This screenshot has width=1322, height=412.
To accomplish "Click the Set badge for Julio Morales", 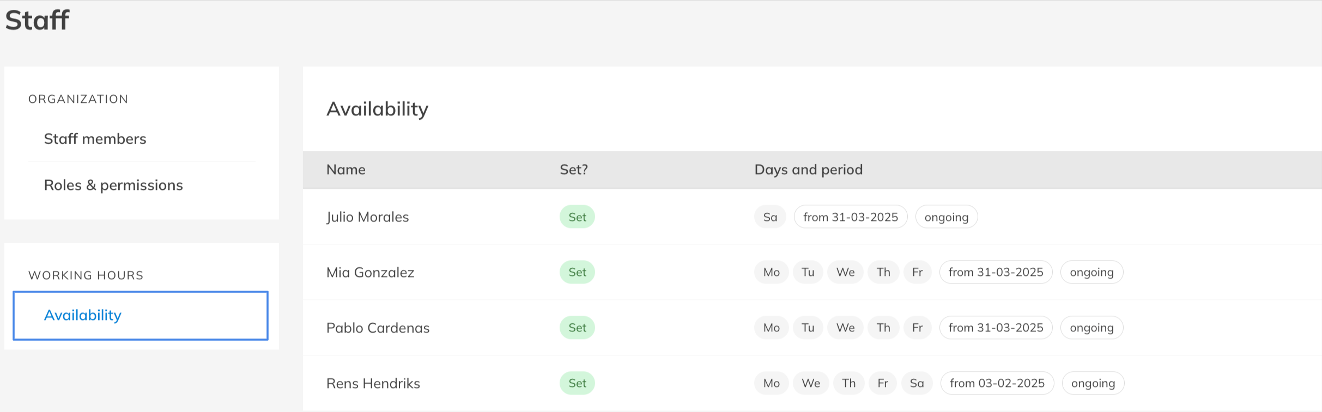I will 577,217.
